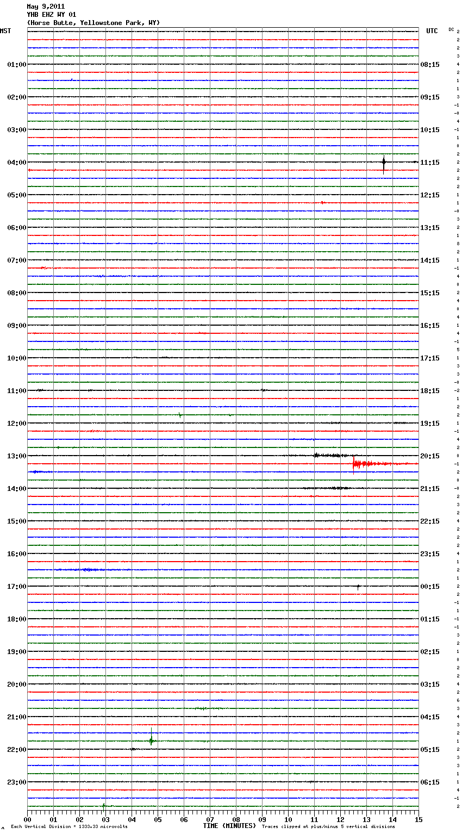Image resolution: width=462 pixels, height=834 pixels.
Task: Click the "UTC" timezone header
Action: point(432,31)
